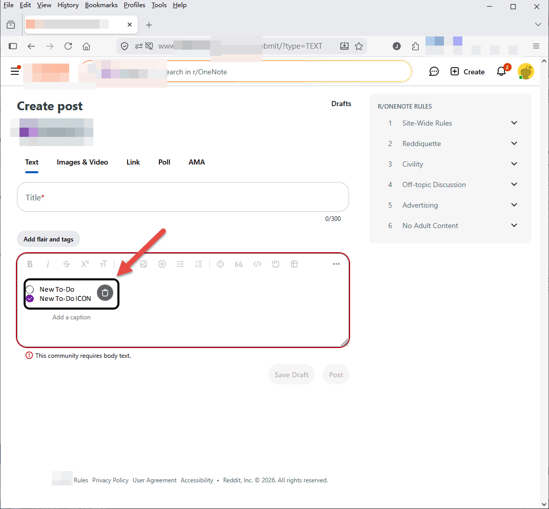Open the Tools menu
Image resolution: width=549 pixels, height=509 pixels.
(159, 5)
